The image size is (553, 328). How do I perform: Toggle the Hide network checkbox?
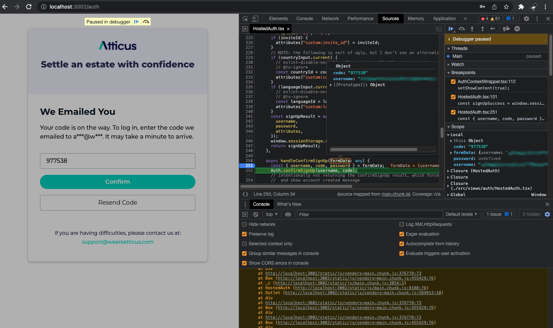click(244, 224)
